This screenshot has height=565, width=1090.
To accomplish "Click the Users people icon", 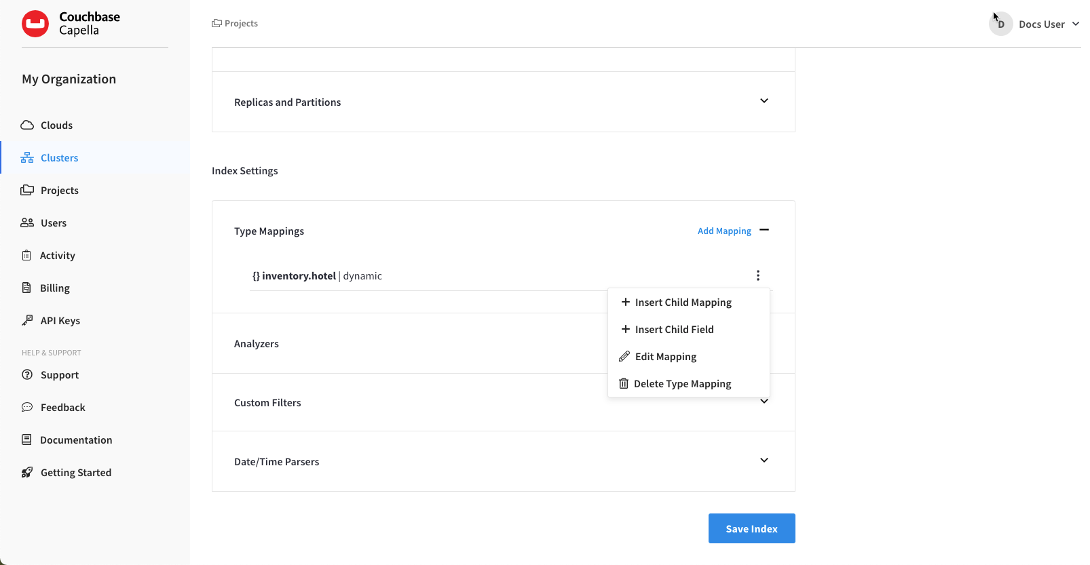I will coord(27,223).
